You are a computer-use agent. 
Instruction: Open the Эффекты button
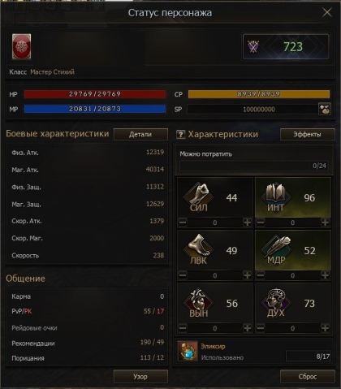[308, 134]
